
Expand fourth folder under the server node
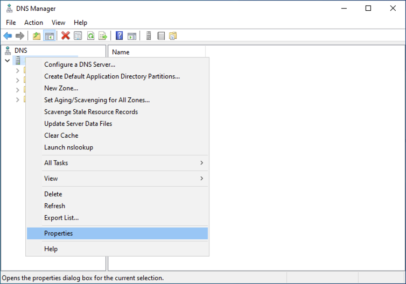(x=18, y=100)
